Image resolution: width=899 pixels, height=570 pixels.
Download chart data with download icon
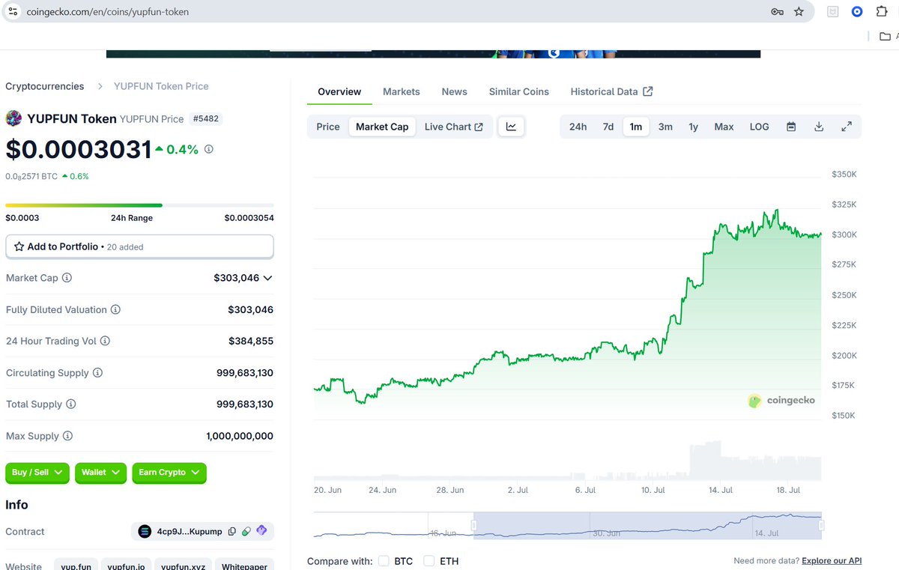coord(819,127)
